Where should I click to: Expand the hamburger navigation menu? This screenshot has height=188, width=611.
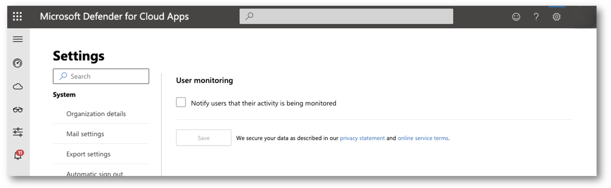point(18,39)
